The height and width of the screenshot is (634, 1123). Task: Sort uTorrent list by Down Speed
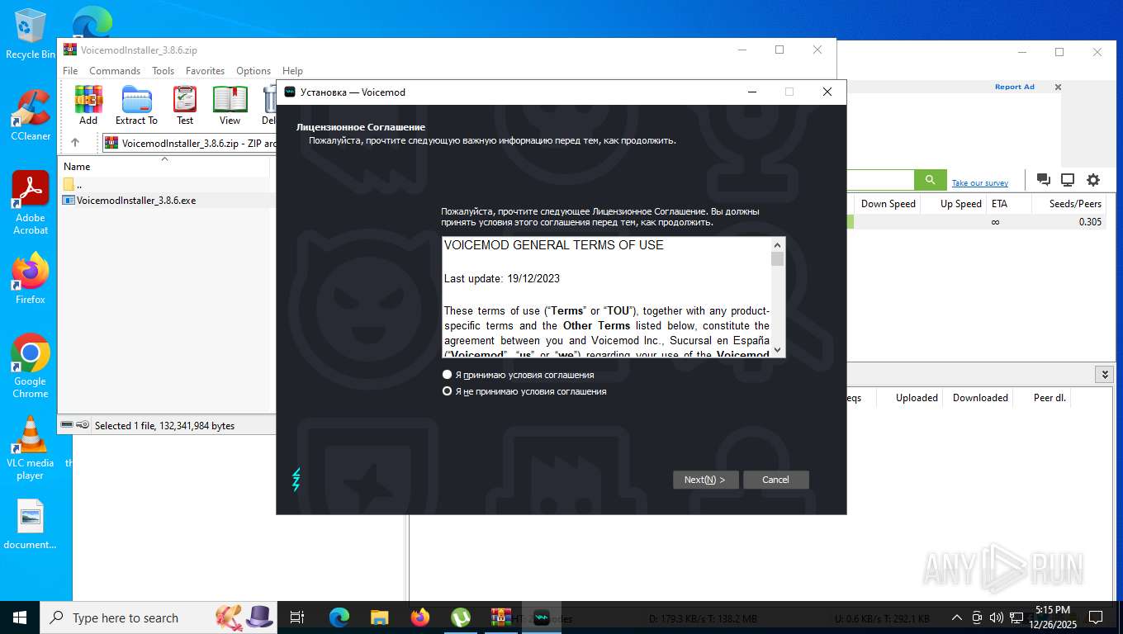point(888,204)
